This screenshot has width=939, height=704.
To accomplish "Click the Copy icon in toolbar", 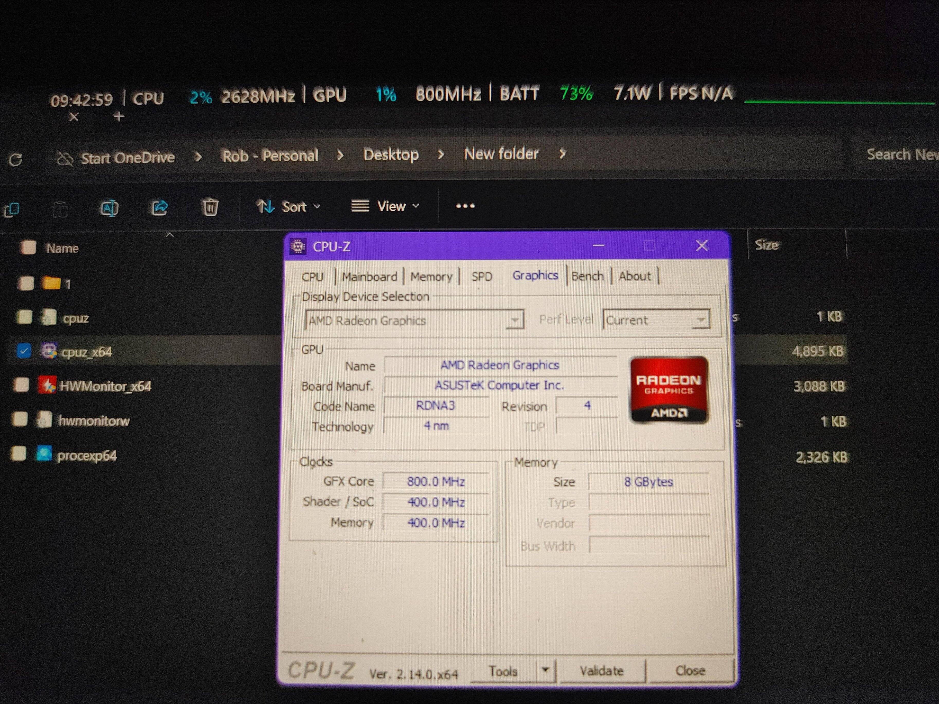I will pyautogui.click(x=12, y=210).
